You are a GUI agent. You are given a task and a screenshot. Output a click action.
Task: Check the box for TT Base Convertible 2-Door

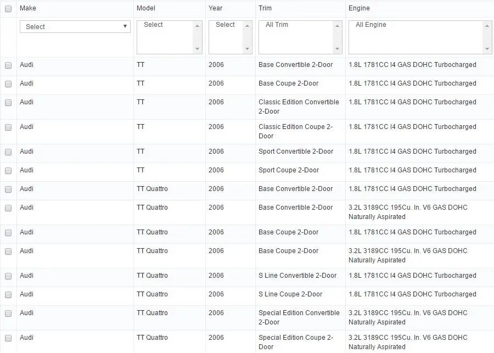pyautogui.click(x=8, y=65)
